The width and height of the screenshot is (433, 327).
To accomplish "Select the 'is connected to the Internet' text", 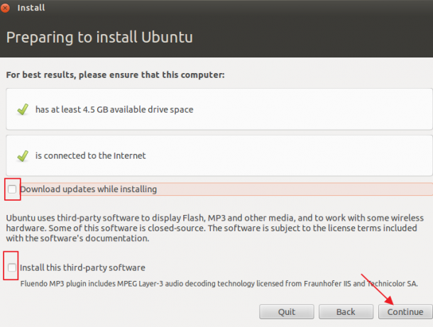I will click(90, 155).
